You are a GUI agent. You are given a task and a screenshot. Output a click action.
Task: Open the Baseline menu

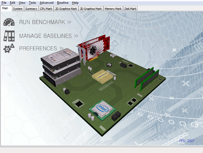(63, 3)
